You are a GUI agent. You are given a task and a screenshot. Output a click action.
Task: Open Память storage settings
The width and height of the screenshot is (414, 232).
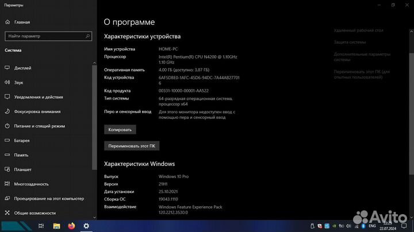(17, 155)
